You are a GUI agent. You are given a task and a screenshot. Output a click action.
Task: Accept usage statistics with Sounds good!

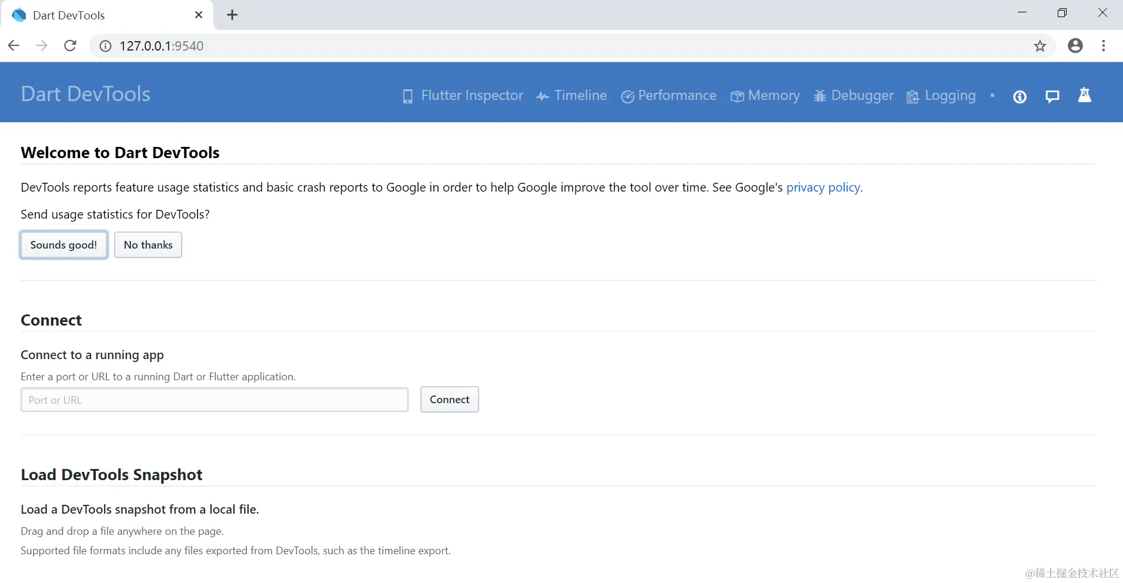63,244
